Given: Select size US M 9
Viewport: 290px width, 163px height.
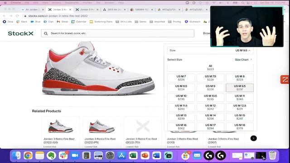Looking at the screenshot, I should [210, 88].
